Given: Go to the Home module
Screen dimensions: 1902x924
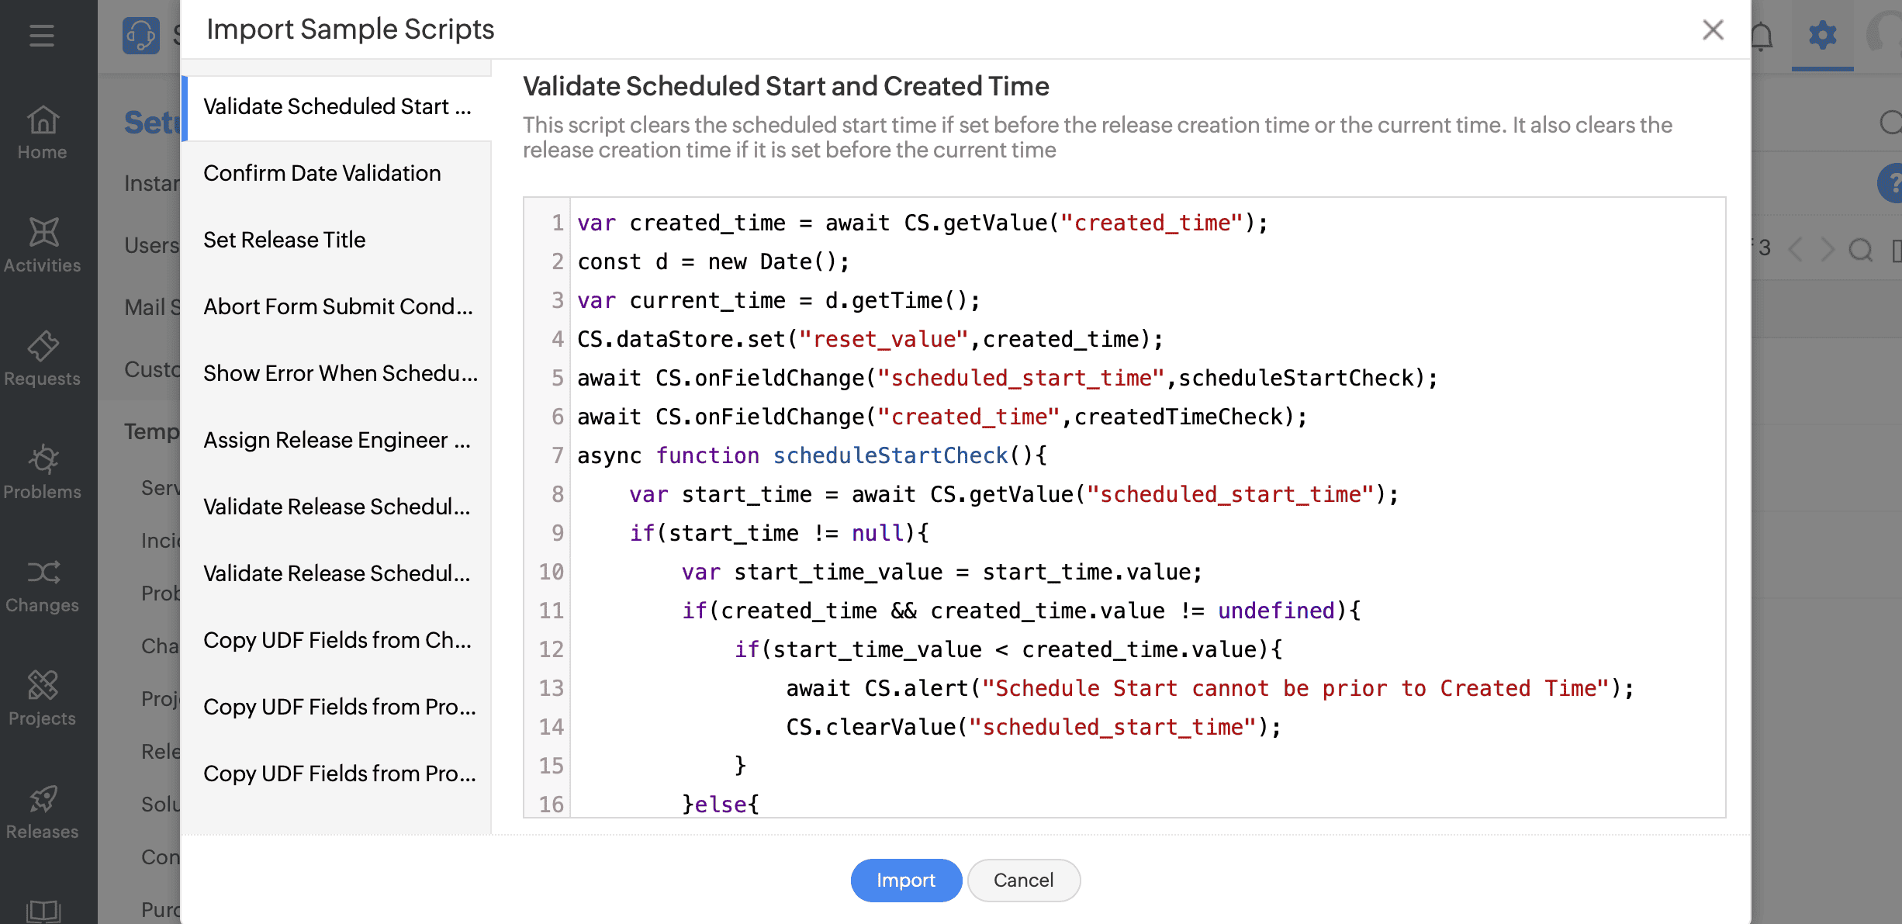Looking at the screenshot, I should point(42,132).
